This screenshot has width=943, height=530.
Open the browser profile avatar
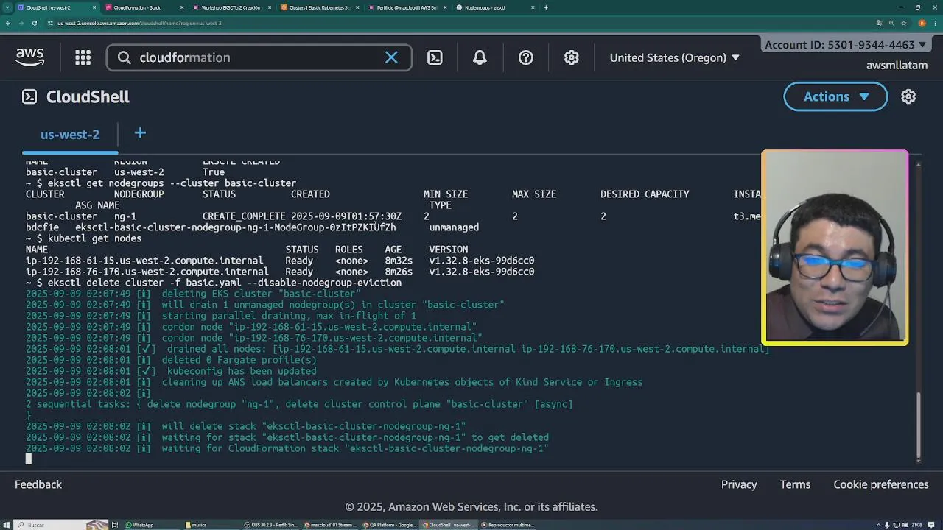[x=922, y=23]
